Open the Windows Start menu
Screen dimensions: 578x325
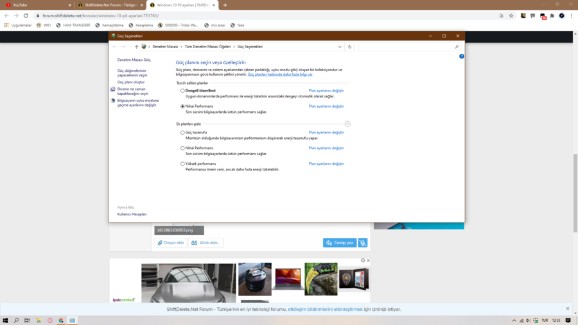(x=5, y=320)
